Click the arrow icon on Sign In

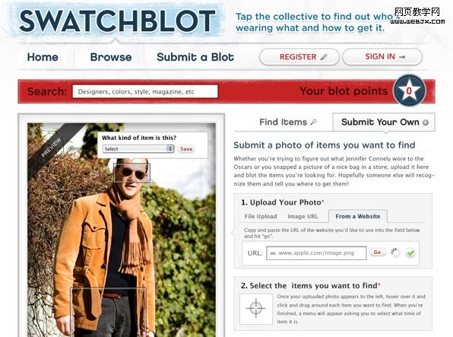coord(402,57)
